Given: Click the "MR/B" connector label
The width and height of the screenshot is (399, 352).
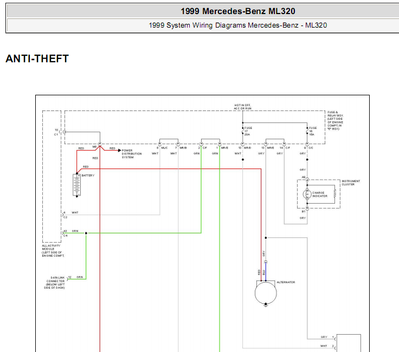Looking at the screenshot, I should pyautogui.click(x=183, y=148).
